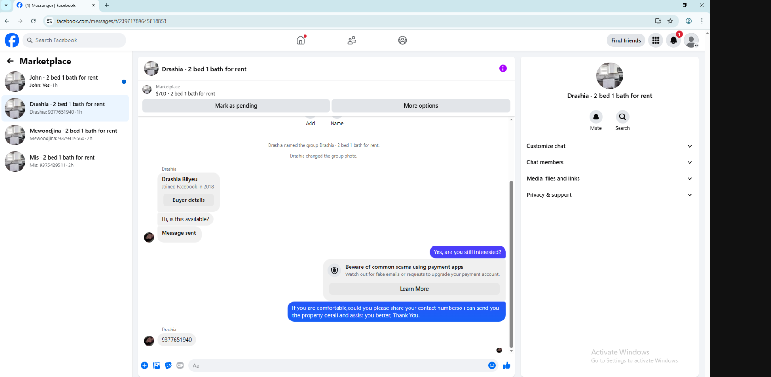Click the Find friends button
The width and height of the screenshot is (771, 377).
pos(626,40)
